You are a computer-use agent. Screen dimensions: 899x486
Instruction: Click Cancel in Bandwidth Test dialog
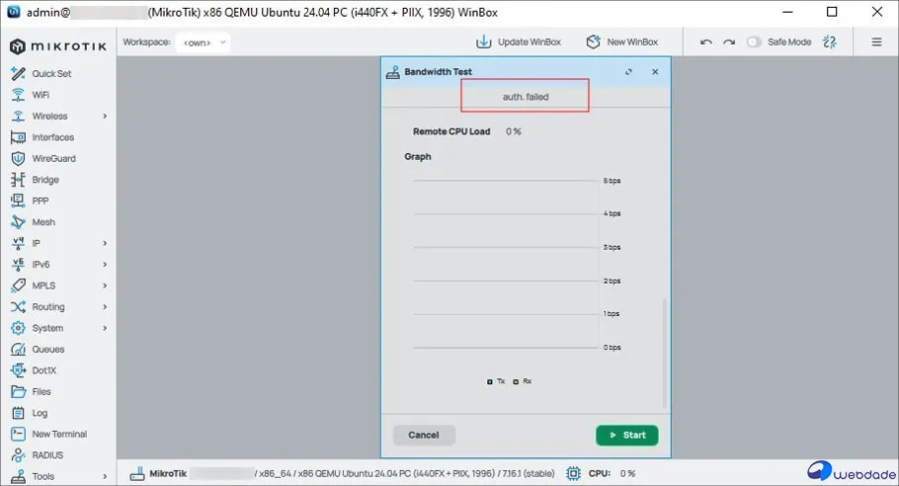(424, 435)
